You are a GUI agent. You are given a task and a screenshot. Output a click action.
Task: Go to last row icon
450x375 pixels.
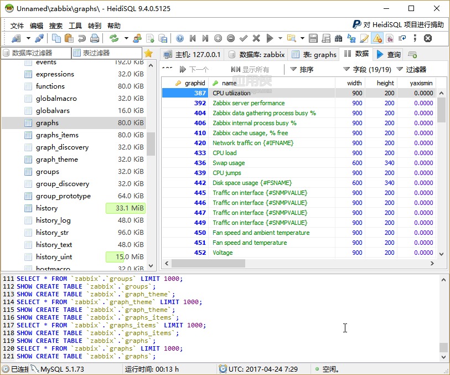click(x=205, y=38)
